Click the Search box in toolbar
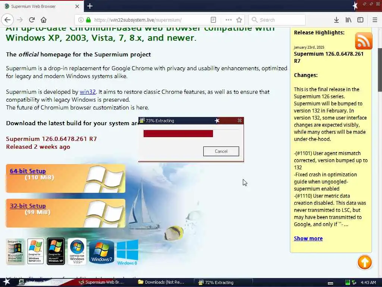Screen dimensions: 382x287 tap(277, 20)
